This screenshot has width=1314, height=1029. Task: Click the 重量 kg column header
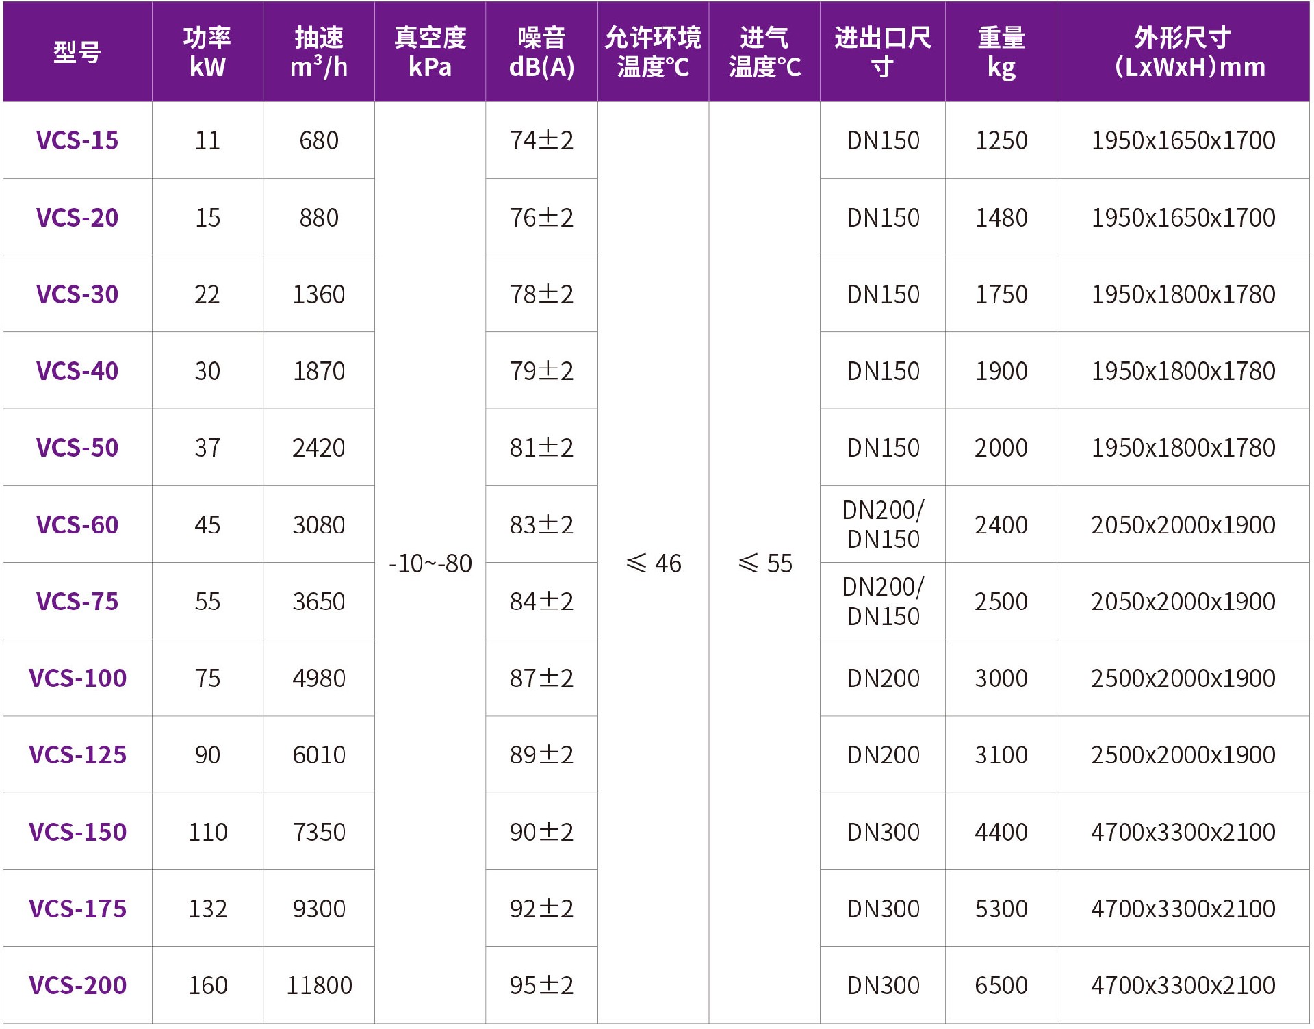click(x=1001, y=52)
